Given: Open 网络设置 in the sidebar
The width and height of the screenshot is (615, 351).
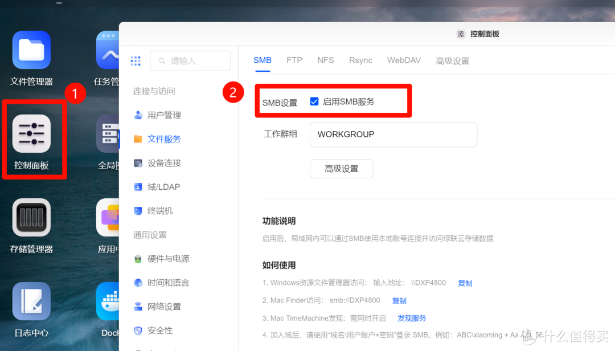Looking at the screenshot, I should tap(165, 306).
